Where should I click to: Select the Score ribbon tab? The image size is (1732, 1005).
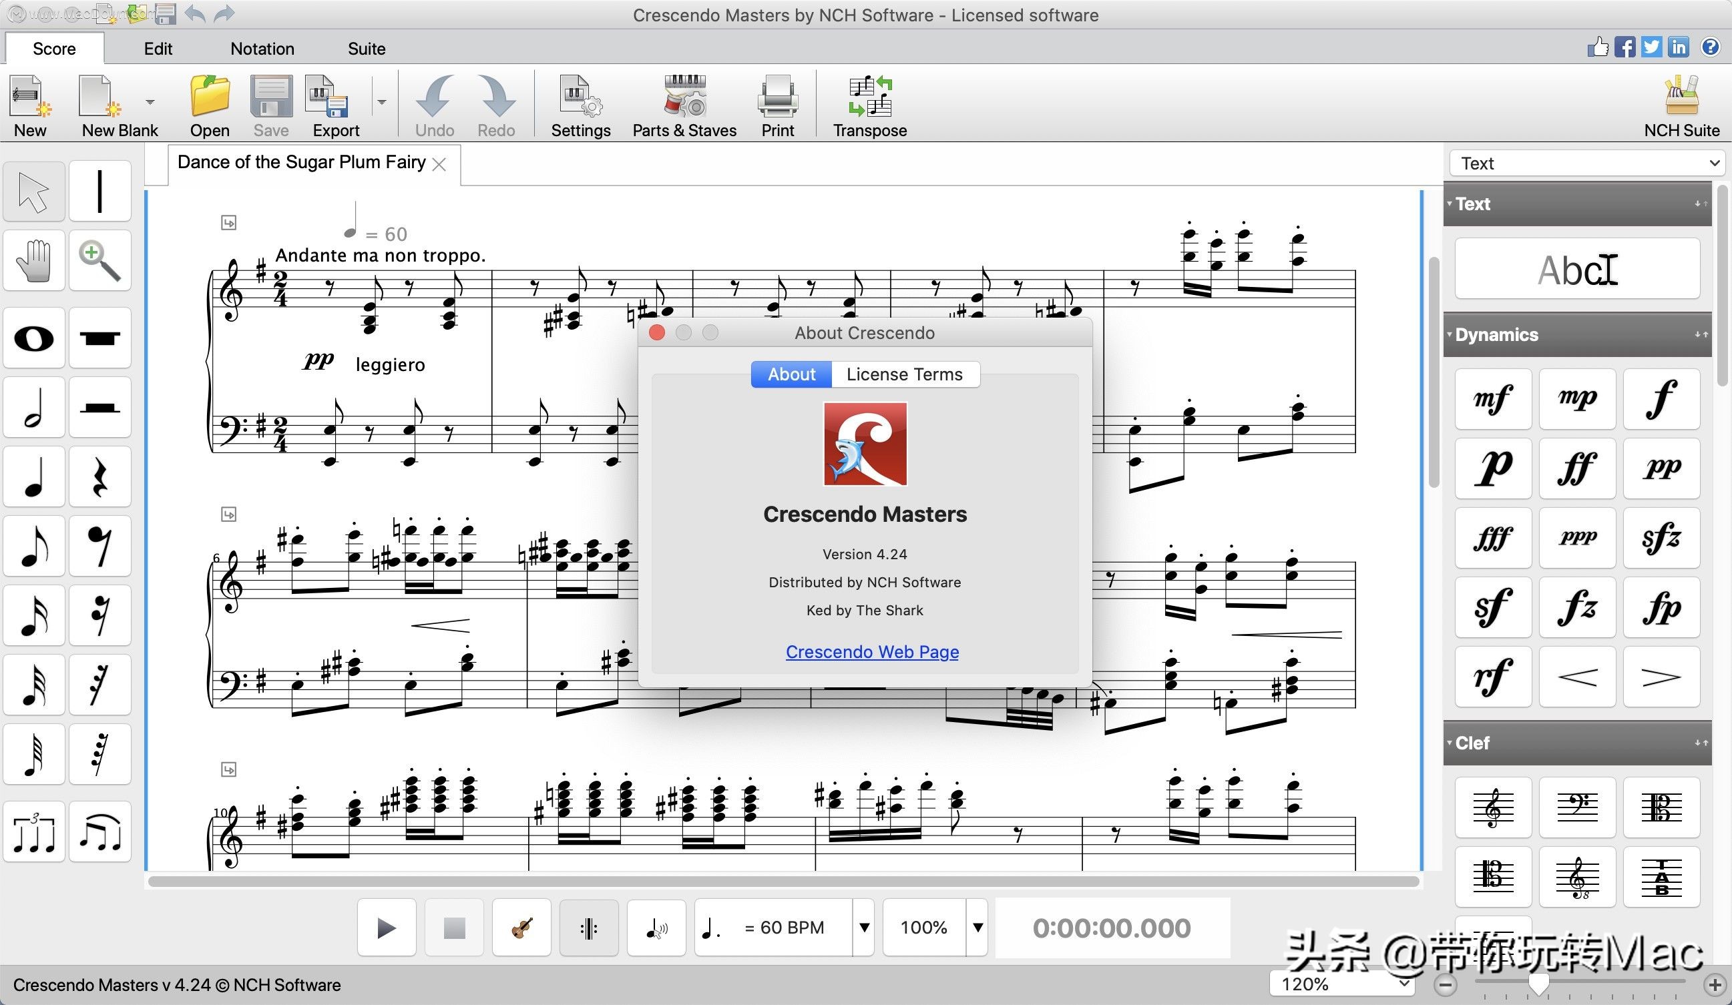[x=54, y=49]
